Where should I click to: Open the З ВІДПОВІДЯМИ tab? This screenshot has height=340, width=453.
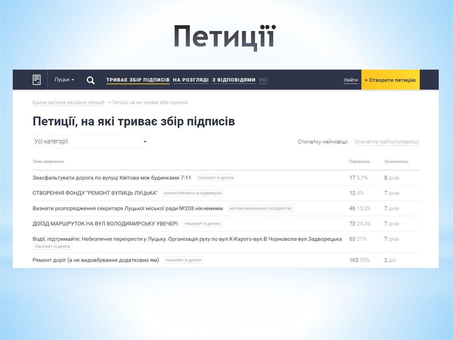(233, 79)
